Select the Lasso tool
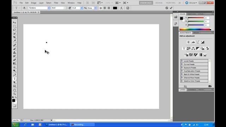 (x=14, y=30)
